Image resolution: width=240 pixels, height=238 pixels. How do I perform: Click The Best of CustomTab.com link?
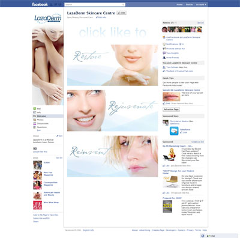tap(179, 71)
